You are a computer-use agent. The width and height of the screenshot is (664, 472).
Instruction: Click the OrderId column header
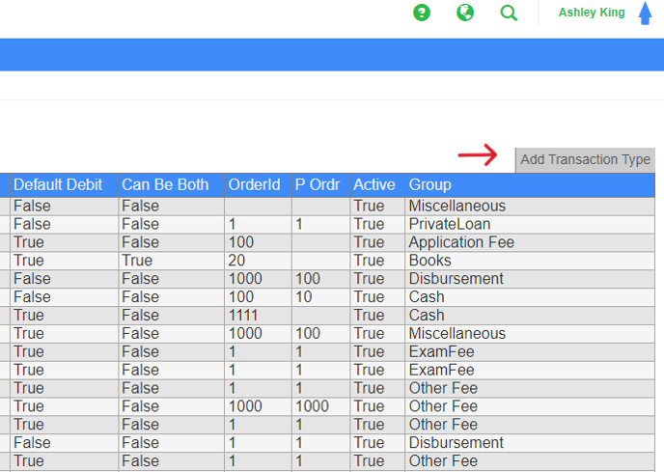tap(255, 184)
